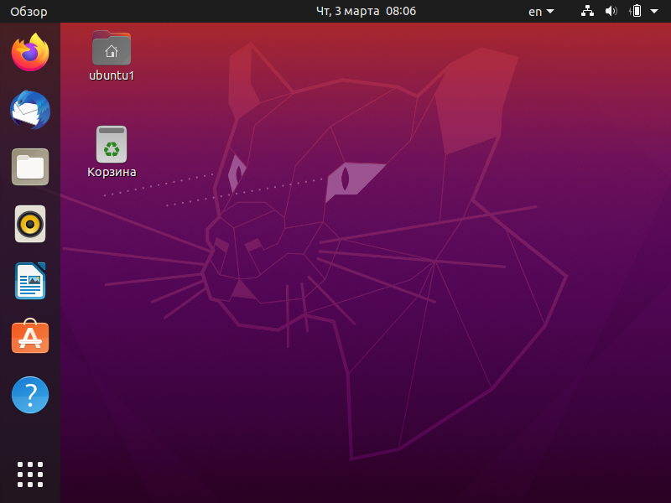
Task: Click the battery indicator icon
Action: (635, 11)
